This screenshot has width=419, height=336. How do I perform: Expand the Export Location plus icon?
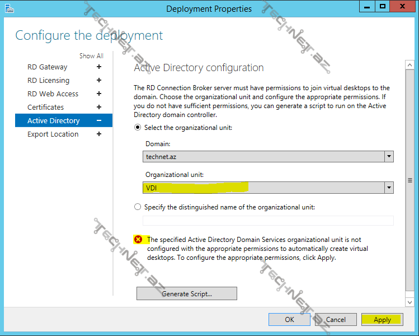(x=99, y=134)
